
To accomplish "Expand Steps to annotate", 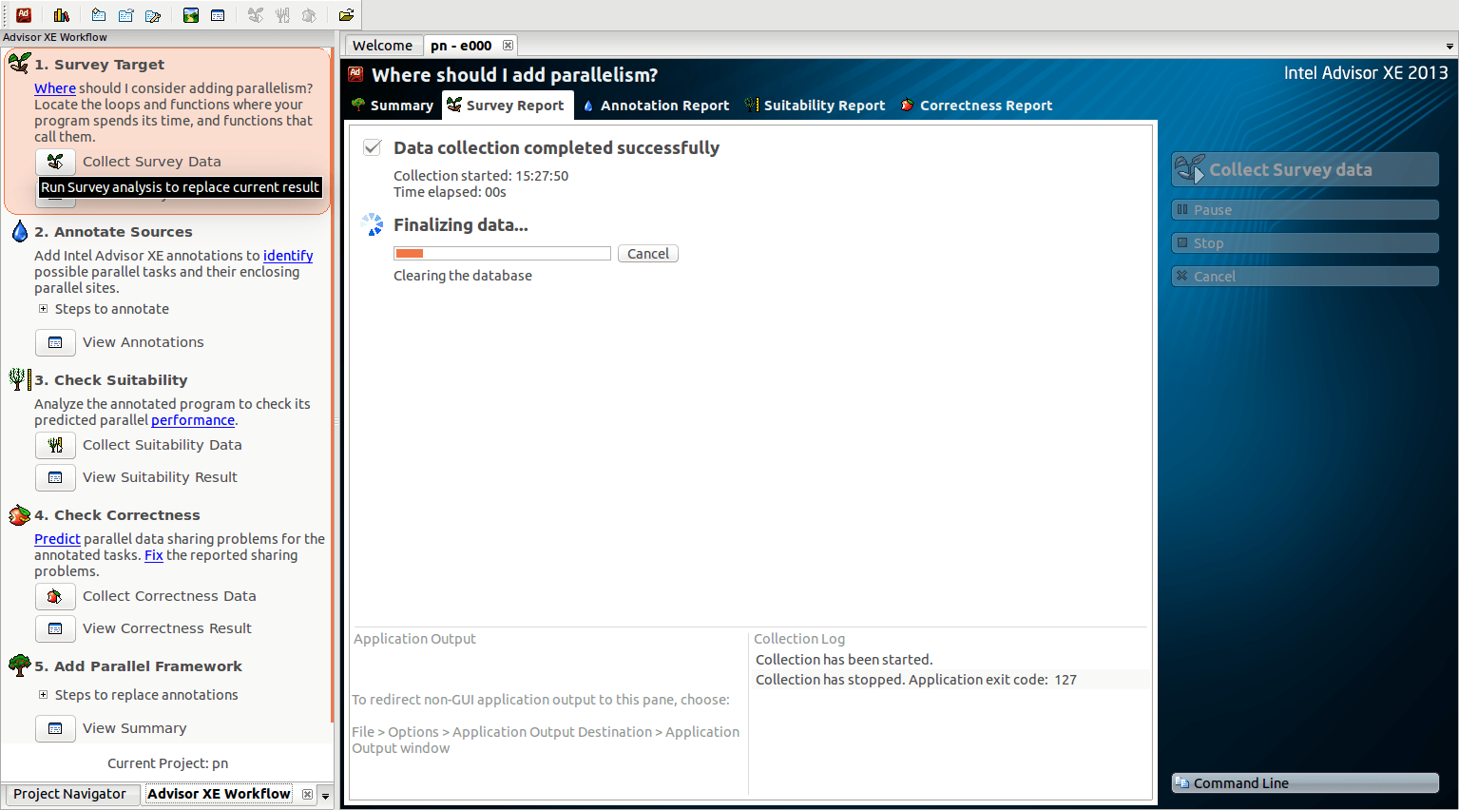I will coord(43,309).
